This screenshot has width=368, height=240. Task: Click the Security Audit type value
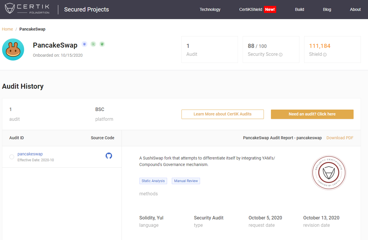[209, 218]
